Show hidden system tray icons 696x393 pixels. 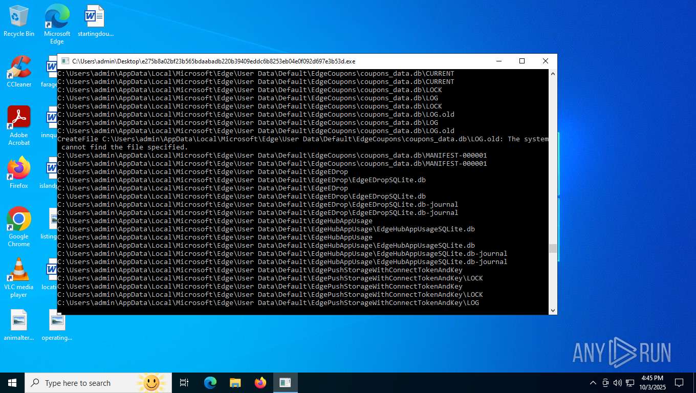pyautogui.click(x=593, y=383)
